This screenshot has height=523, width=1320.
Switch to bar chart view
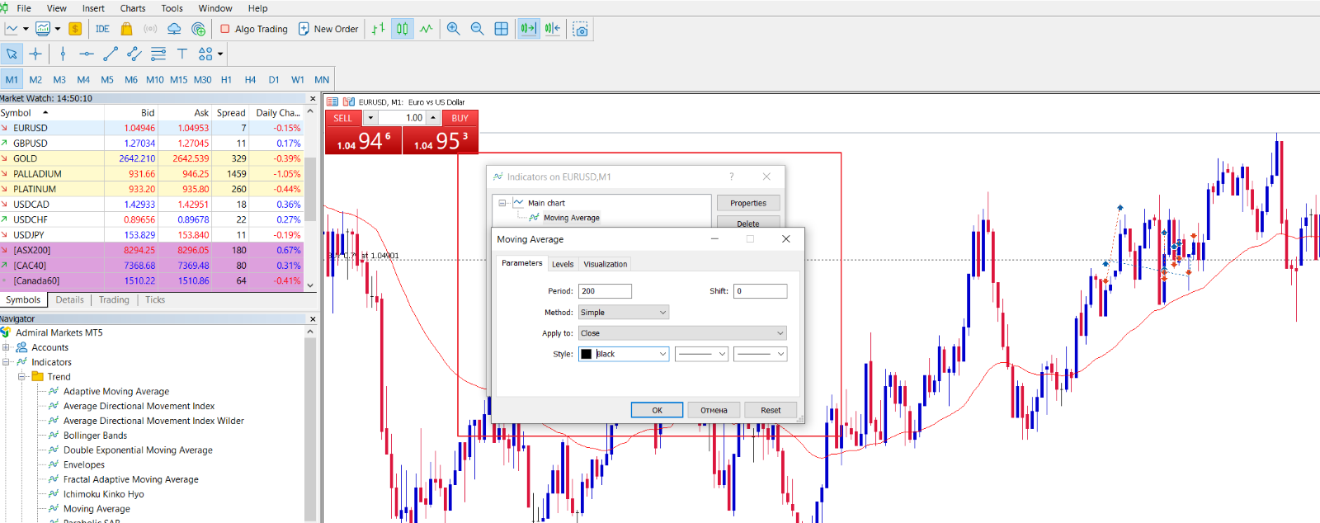[x=378, y=29]
